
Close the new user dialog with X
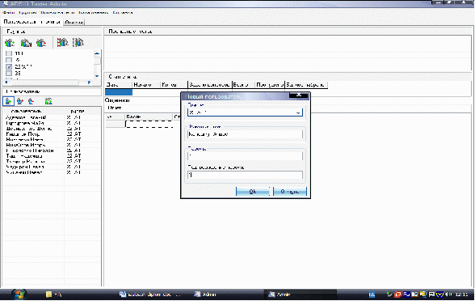tap(298, 95)
